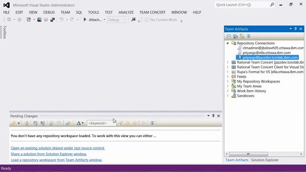Click 'Open an existing solution shared' link

[x=58, y=148]
